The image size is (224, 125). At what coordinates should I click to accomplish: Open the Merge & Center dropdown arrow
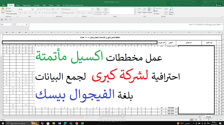point(76,13)
